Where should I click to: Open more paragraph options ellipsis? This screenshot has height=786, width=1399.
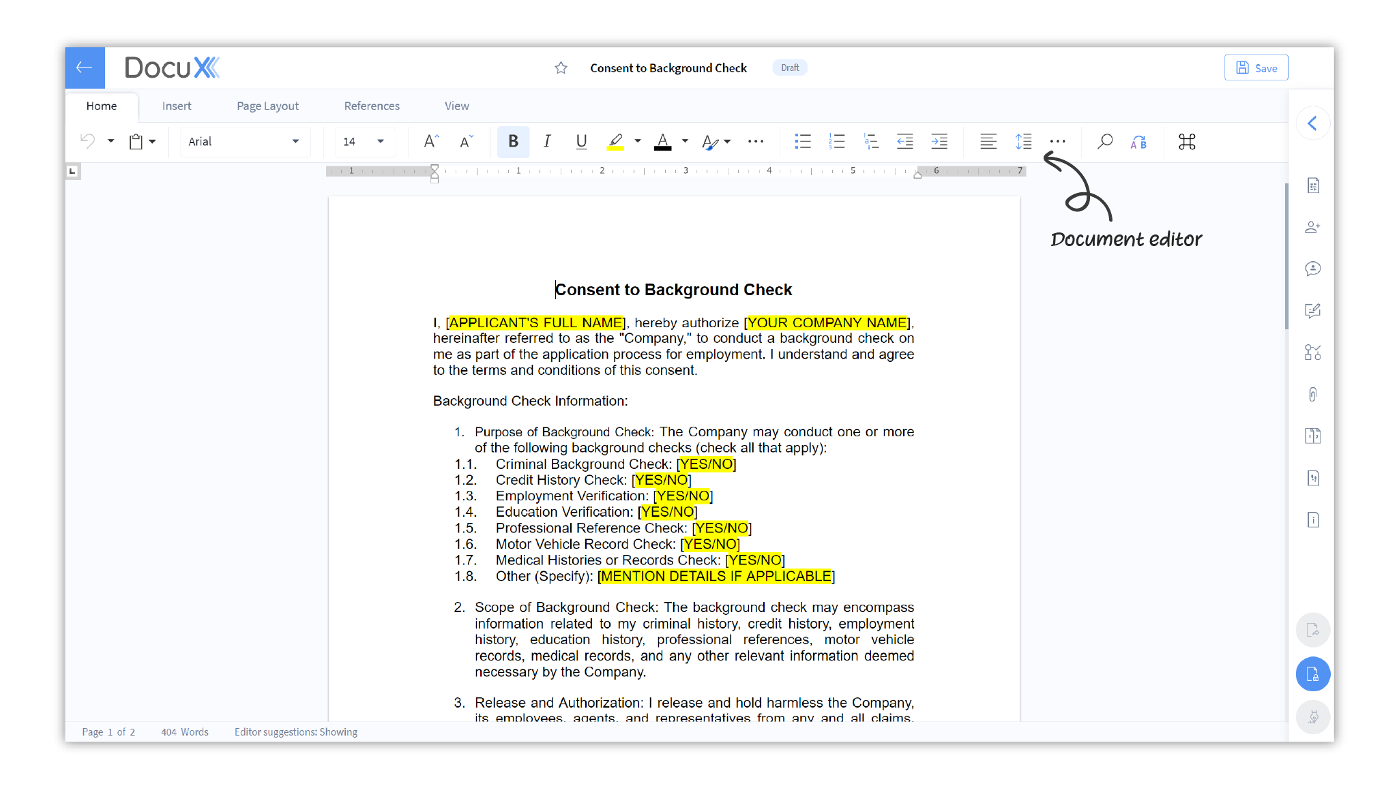[x=1058, y=141]
